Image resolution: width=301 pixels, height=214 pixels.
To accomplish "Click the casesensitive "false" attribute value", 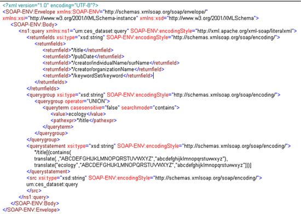I will pyautogui.click(x=112, y=108).
